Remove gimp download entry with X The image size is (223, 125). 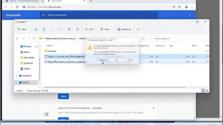(x=154, y=108)
